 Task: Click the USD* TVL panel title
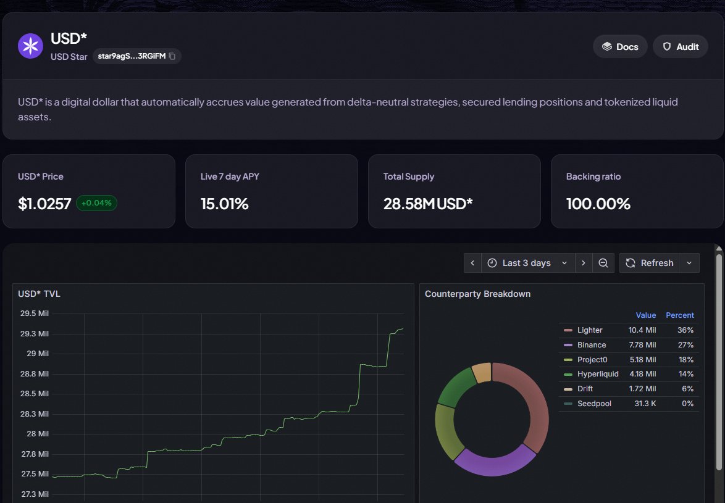[x=39, y=294]
